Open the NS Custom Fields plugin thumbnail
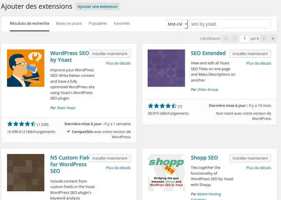 click(25, 173)
